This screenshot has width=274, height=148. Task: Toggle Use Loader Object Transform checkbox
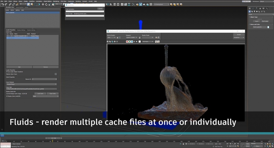pyautogui.click(x=7, y=72)
